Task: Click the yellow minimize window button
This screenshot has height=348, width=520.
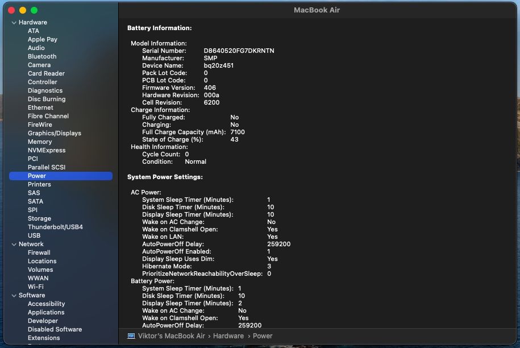Action: click(x=23, y=10)
